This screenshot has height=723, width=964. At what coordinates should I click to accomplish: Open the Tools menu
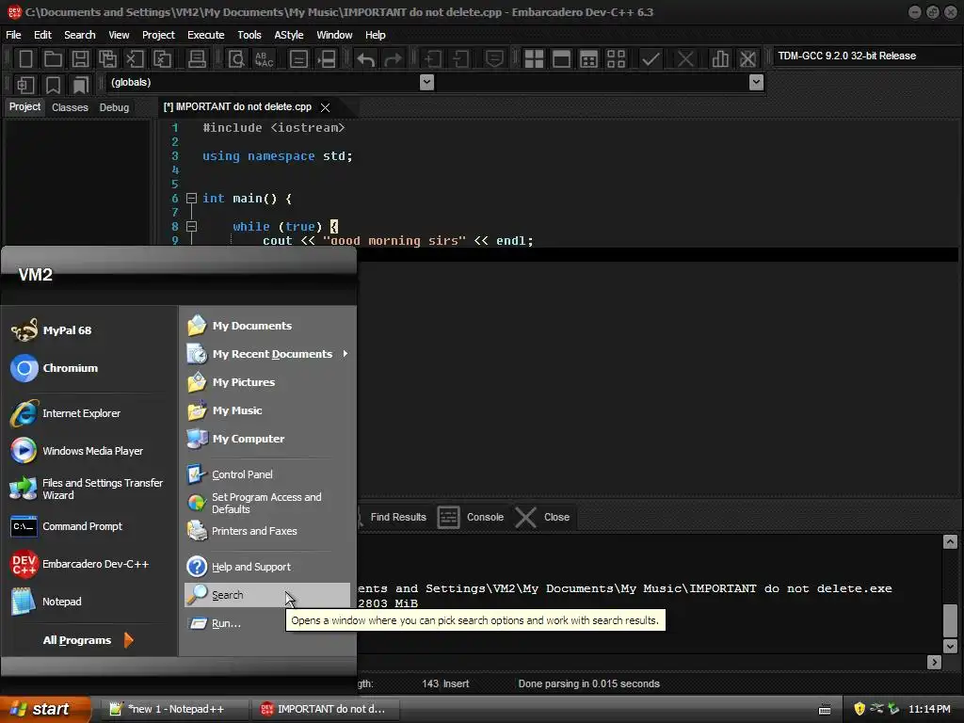coord(249,35)
